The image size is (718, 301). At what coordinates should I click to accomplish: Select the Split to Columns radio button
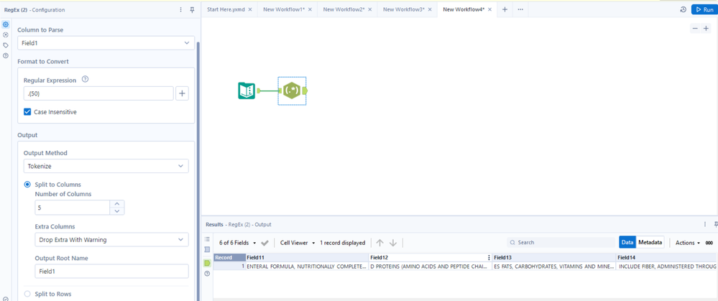point(27,185)
